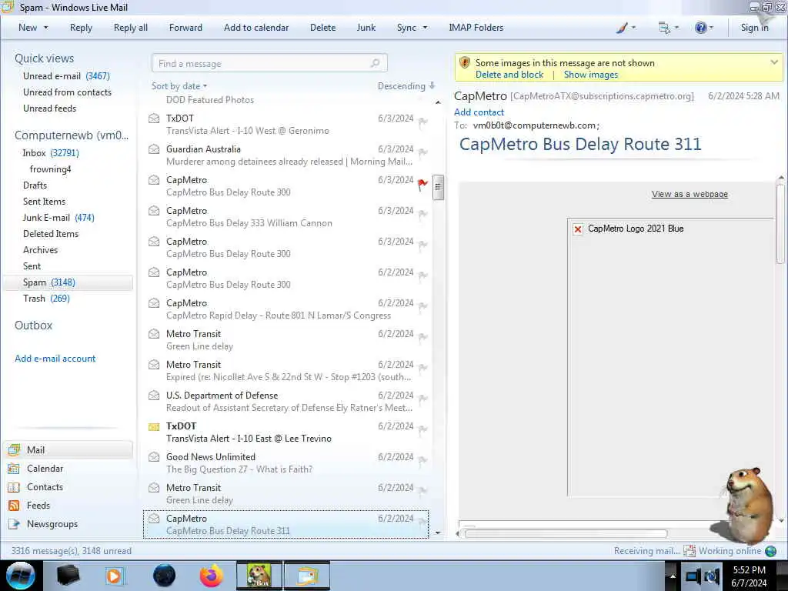Click the Working online globe icon
This screenshot has height=591, width=788.
click(770, 551)
